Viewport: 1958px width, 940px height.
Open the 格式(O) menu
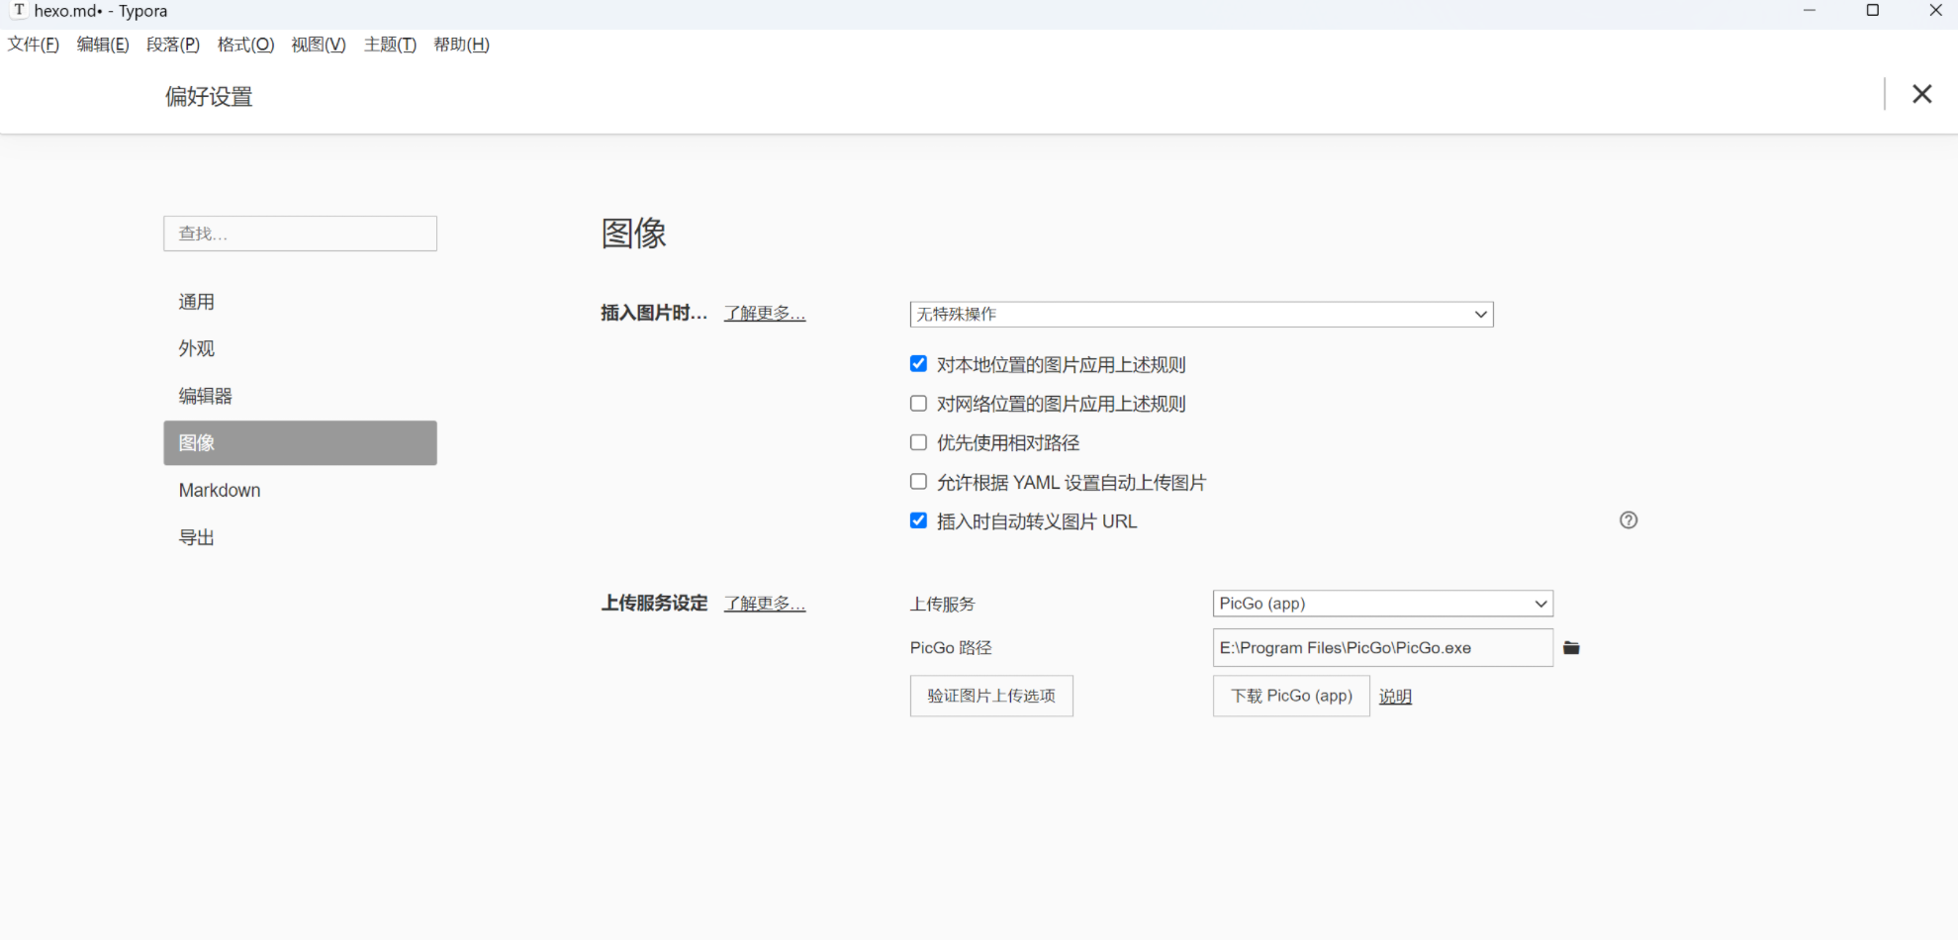[x=245, y=45]
